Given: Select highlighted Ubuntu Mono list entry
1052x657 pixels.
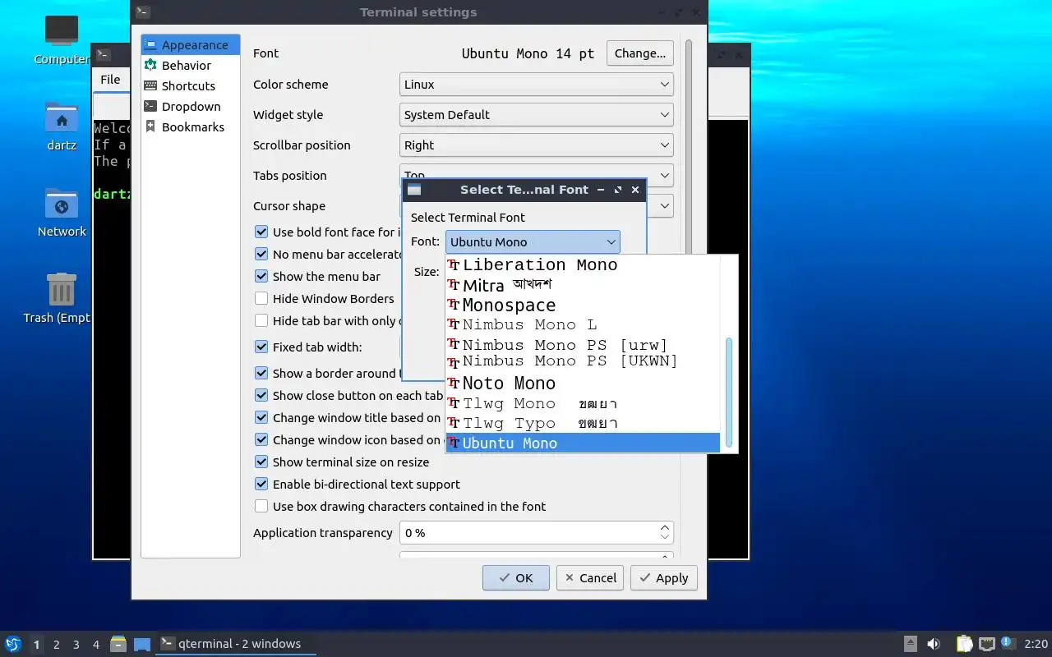Looking at the screenshot, I should tap(583, 443).
